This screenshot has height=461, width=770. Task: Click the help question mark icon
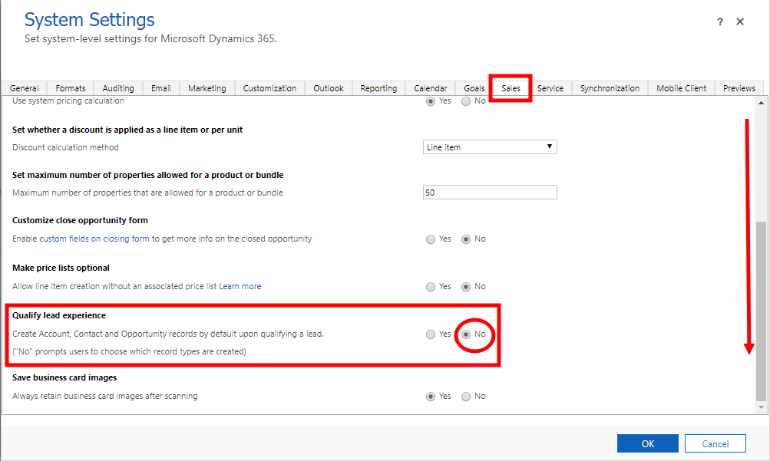719,22
